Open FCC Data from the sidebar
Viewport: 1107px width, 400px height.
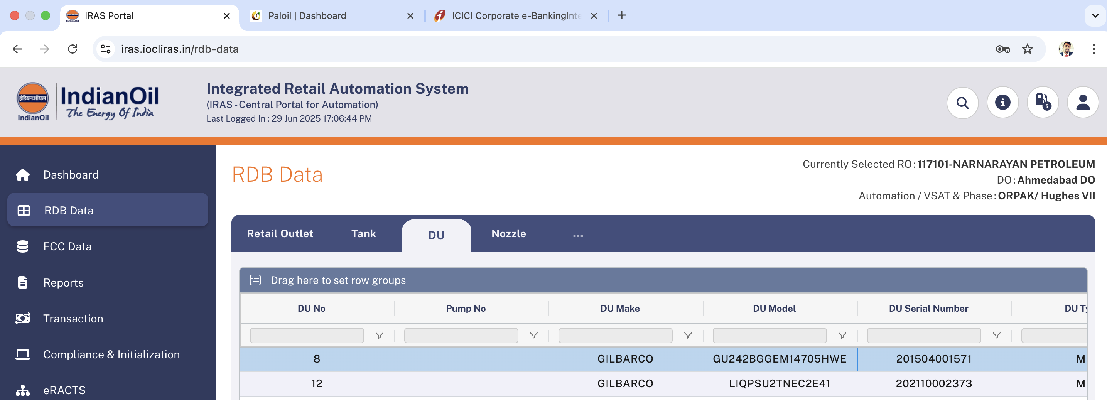pos(67,246)
